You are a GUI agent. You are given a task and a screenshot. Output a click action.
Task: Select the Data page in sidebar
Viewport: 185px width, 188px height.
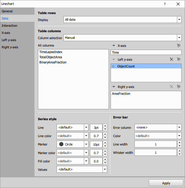(x=17, y=18)
